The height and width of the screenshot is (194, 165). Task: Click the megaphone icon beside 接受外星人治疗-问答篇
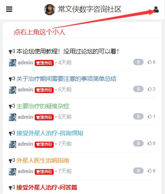pyautogui.click(x=12, y=188)
